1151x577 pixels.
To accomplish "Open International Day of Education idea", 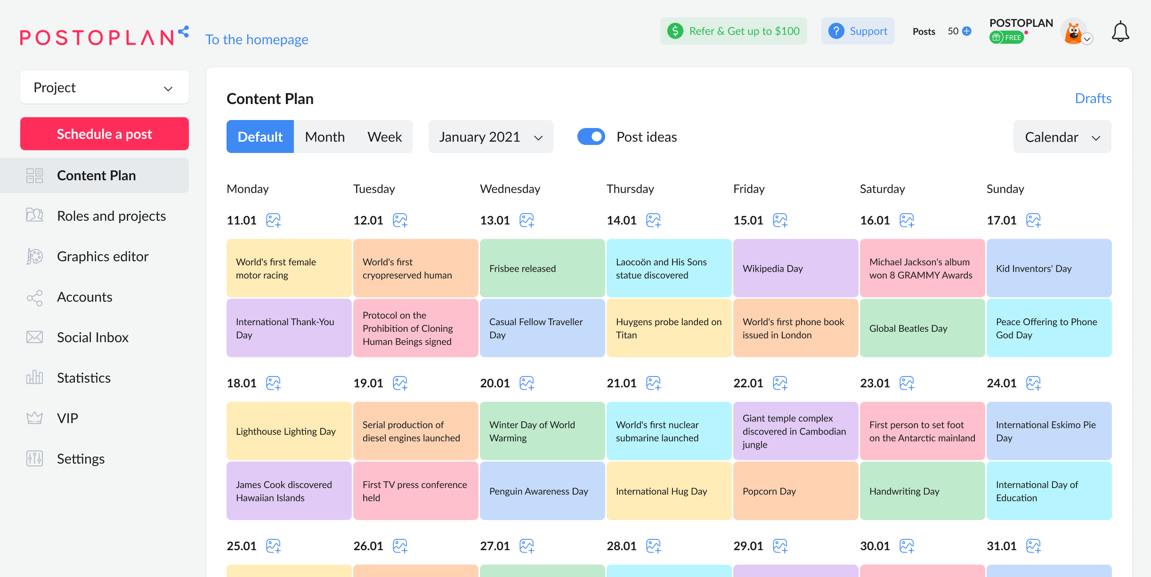I will click(x=1049, y=491).
